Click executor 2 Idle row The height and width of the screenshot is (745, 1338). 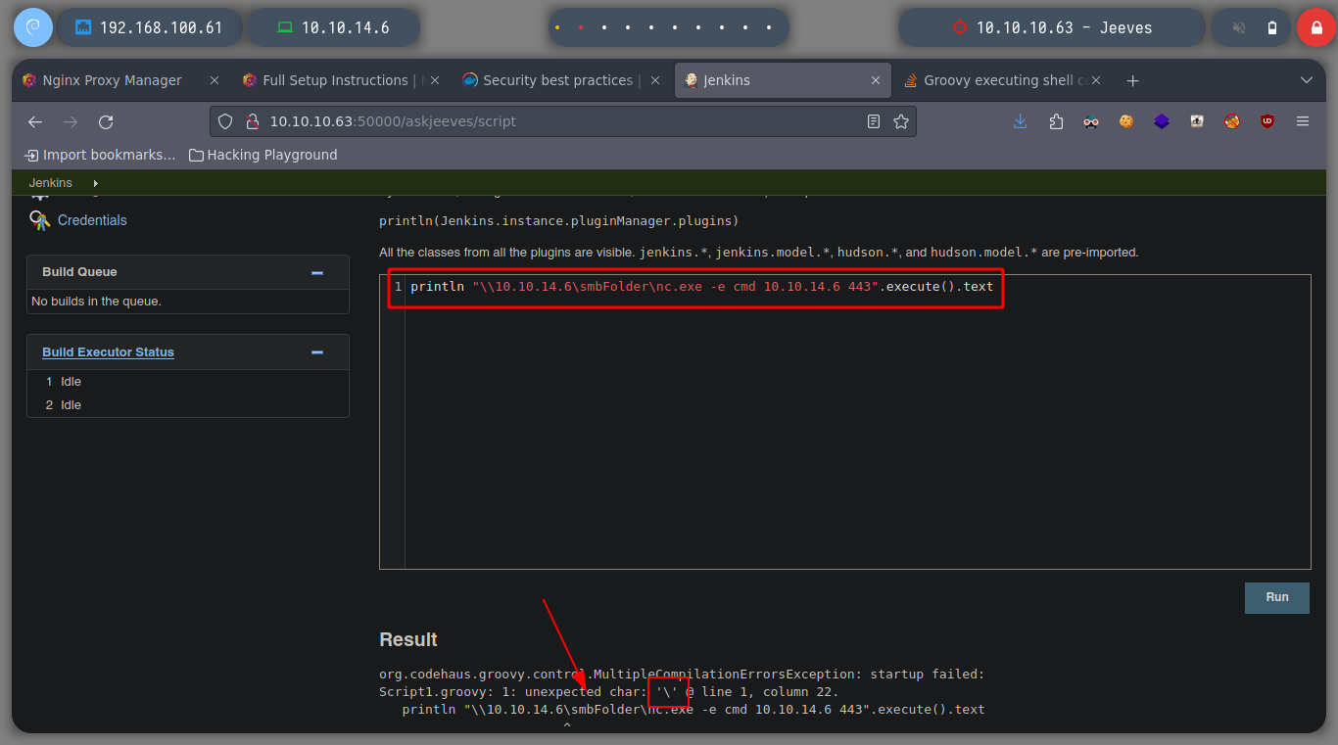coord(188,405)
